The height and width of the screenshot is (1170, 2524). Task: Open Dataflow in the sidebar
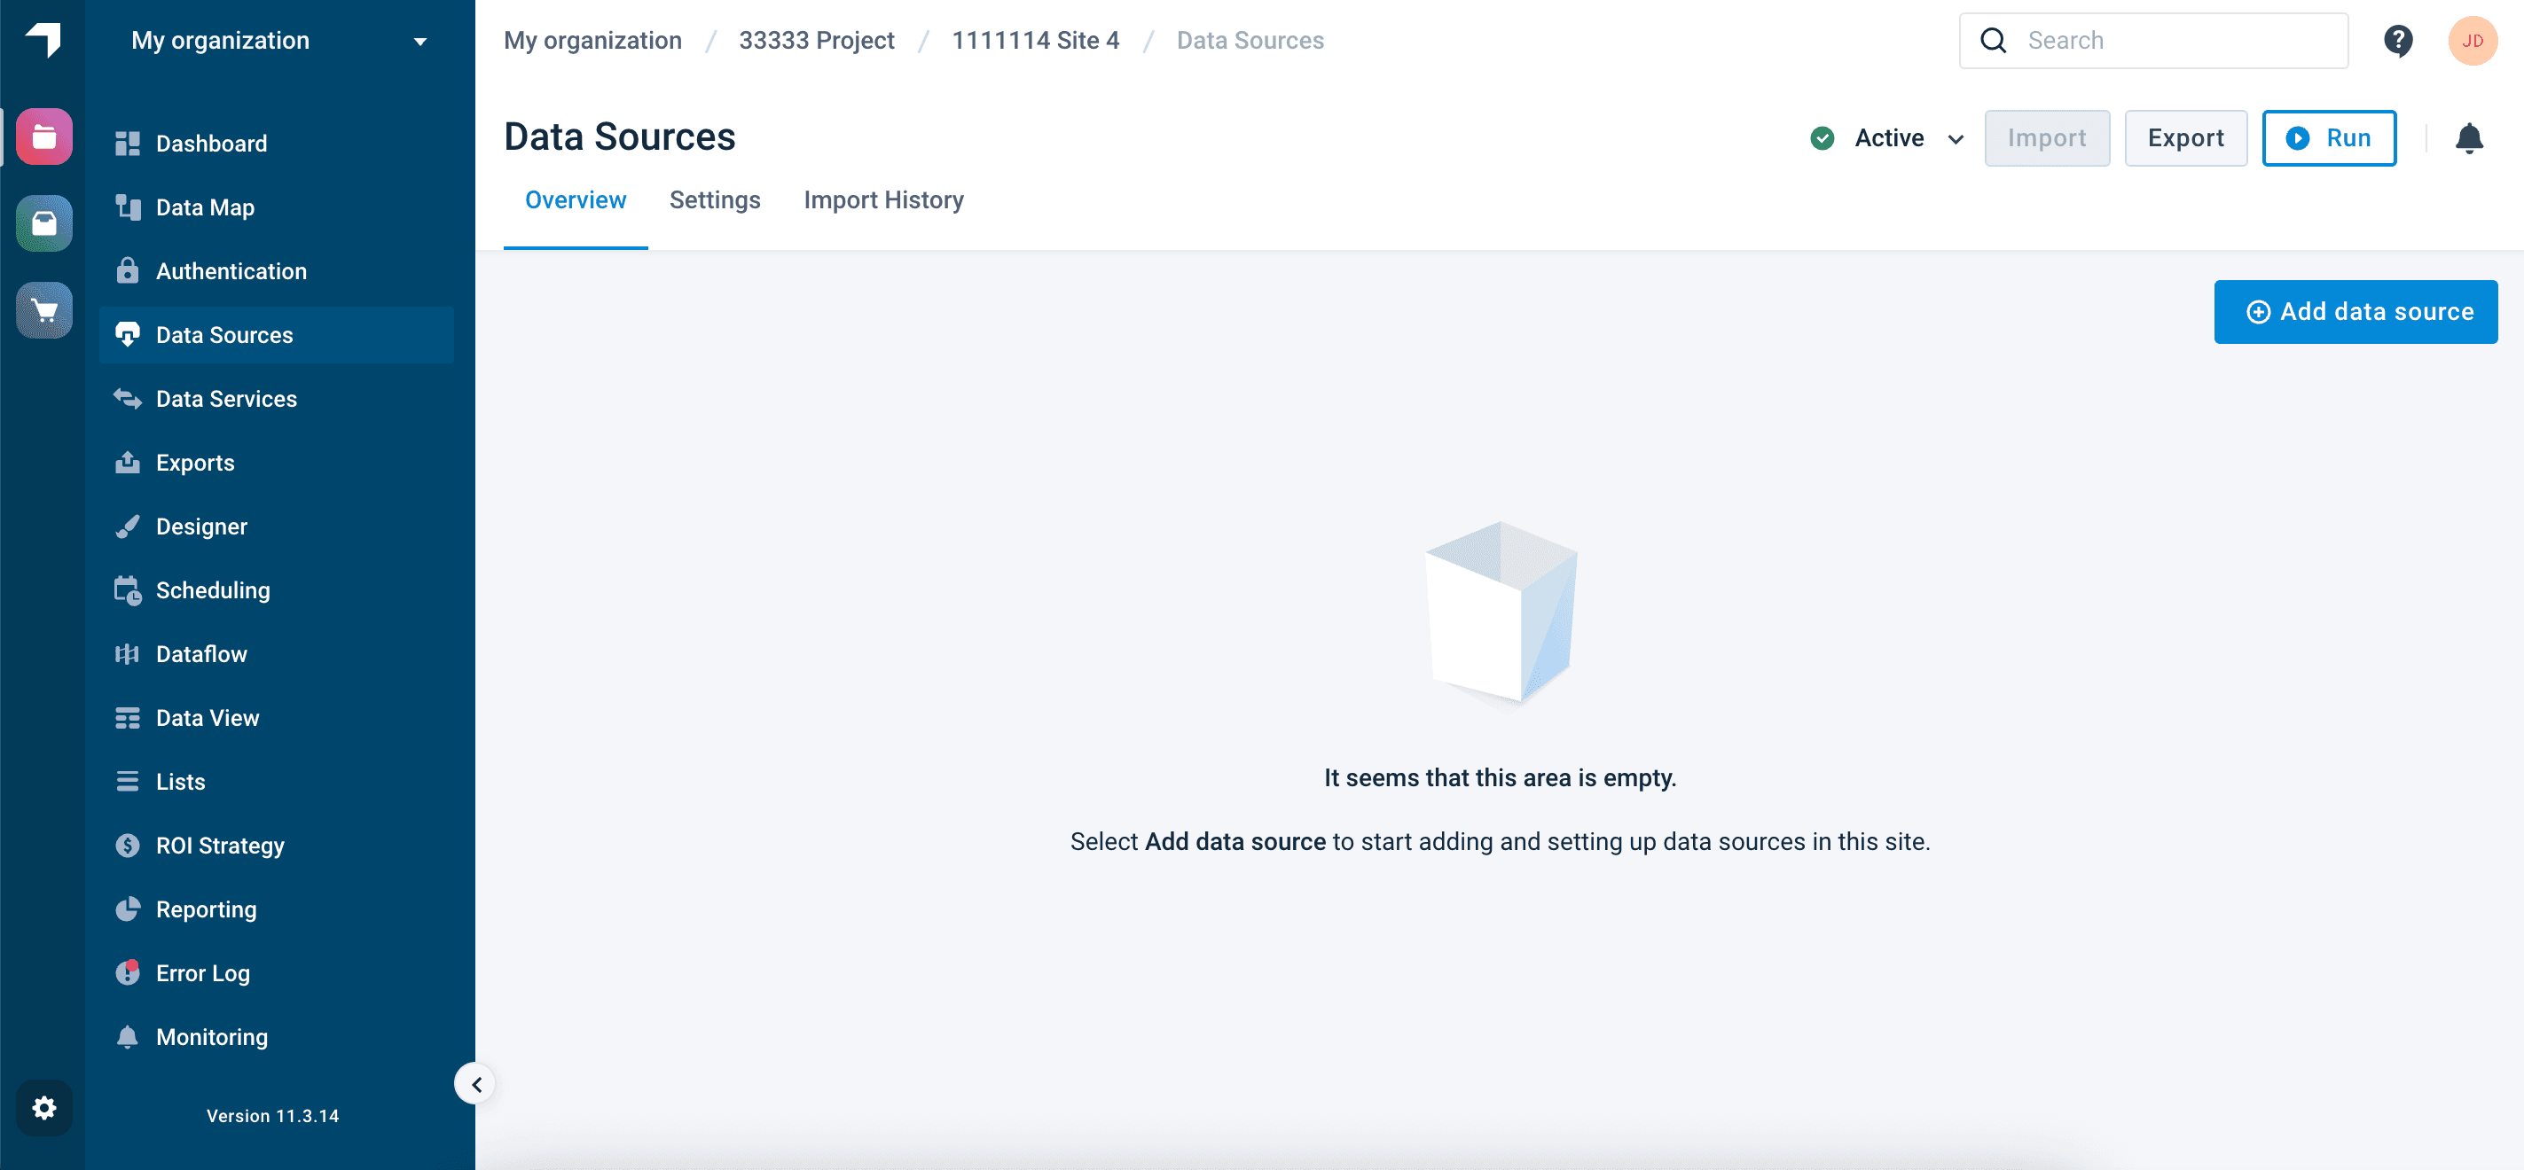point(200,653)
